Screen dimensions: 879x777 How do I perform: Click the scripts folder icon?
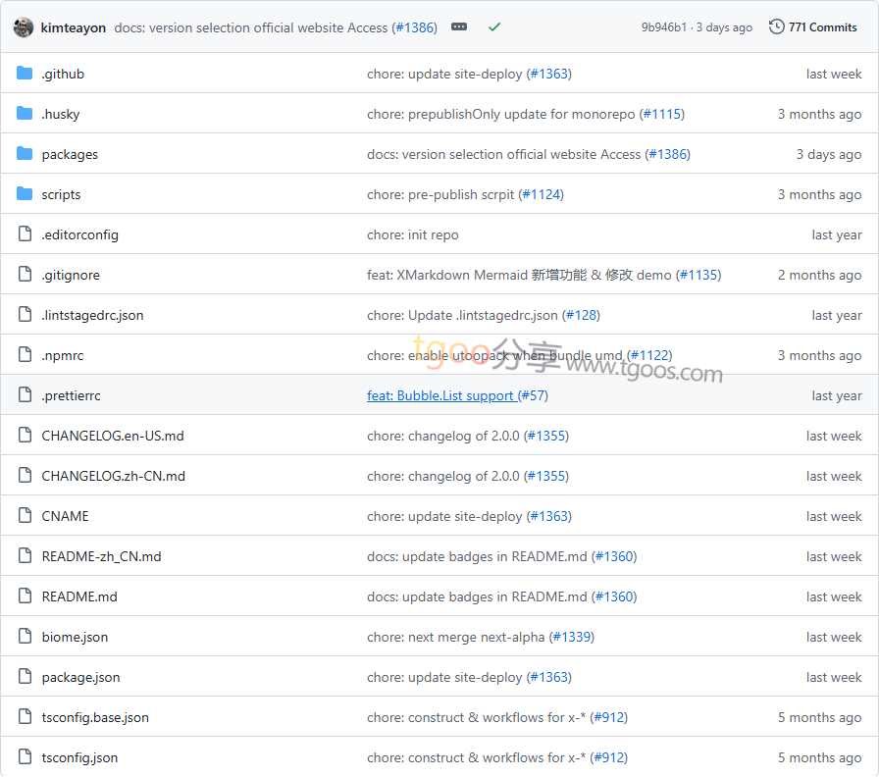click(25, 194)
